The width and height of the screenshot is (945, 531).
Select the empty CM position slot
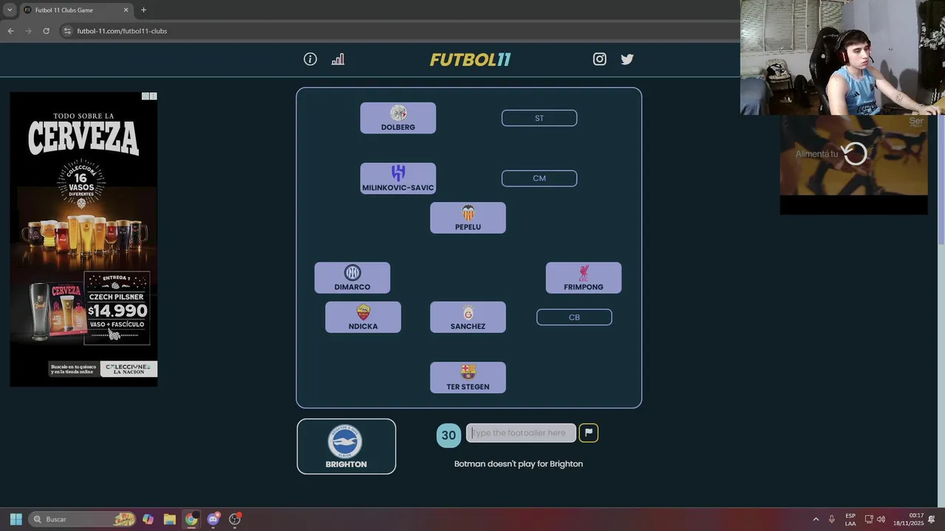click(x=539, y=178)
